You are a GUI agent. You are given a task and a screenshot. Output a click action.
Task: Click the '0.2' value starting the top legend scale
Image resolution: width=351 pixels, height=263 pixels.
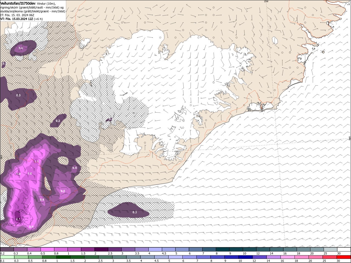click(2, 253)
